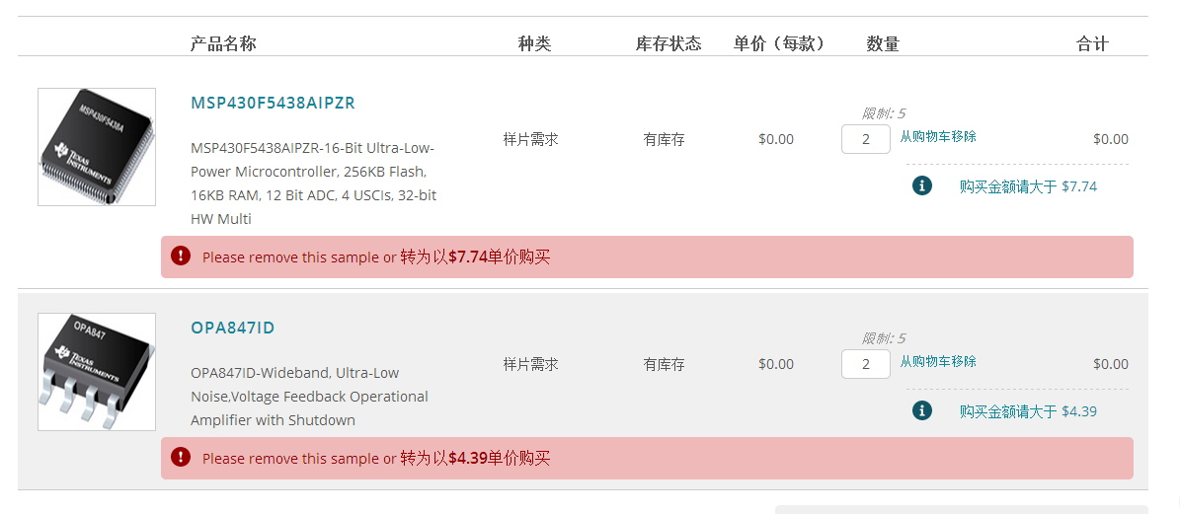The width and height of the screenshot is (1180, 514).
Task: Click the 产品名称 column header
Action: pos(223,43)
